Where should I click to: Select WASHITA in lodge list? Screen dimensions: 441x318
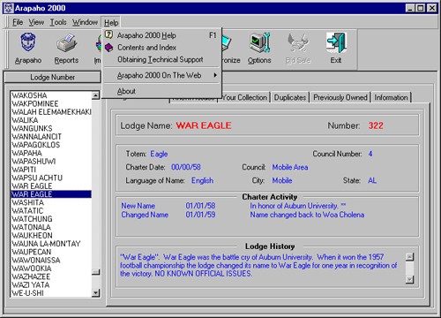point(51,202)
